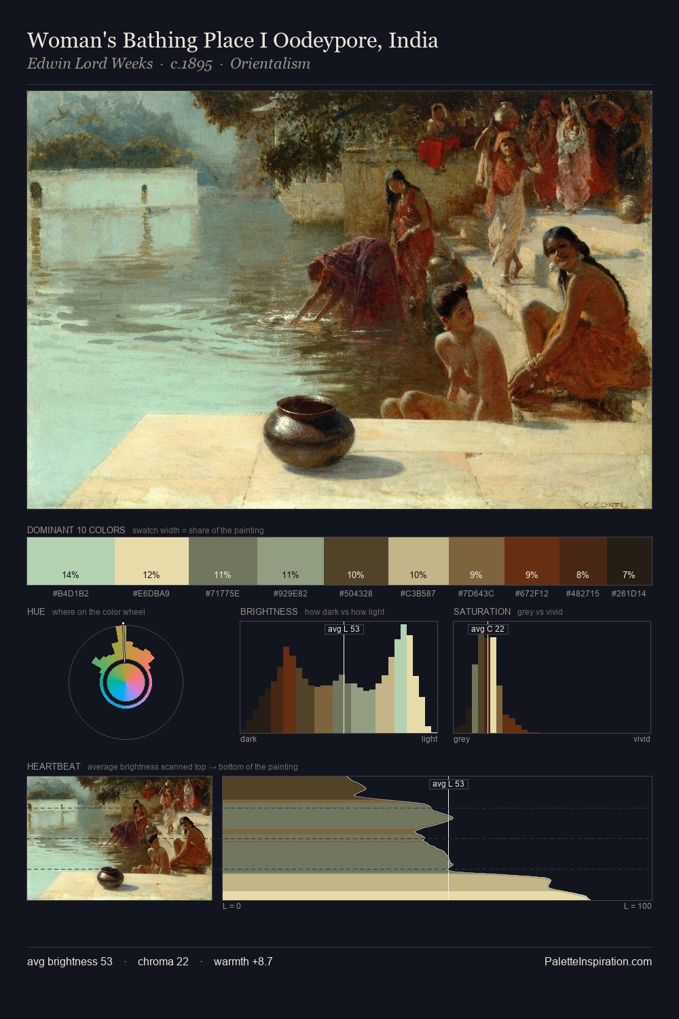Viewport: 679px width, 1019px height.
Task: Pick the #C3B587 tan swatch
Action: pos(418,561)
